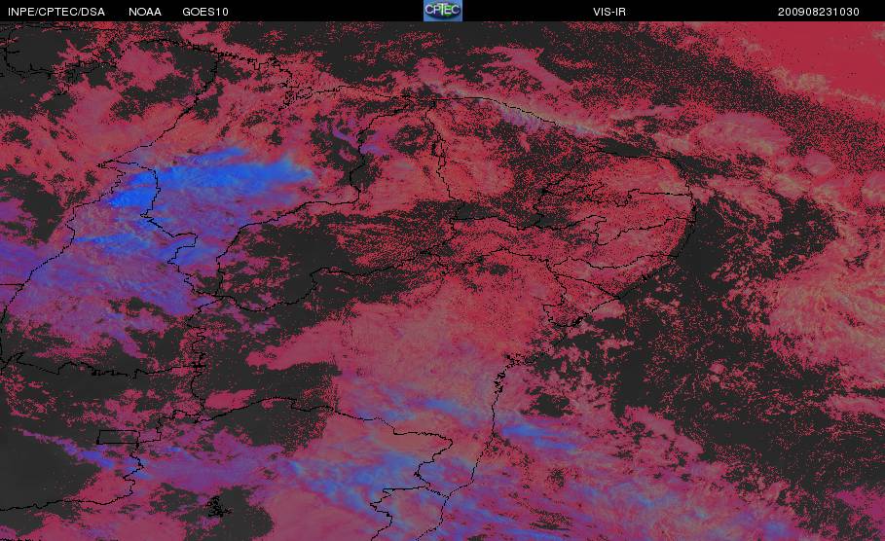Click the CPTEC logo in the header
885x541 pixels.
point(442,11)
